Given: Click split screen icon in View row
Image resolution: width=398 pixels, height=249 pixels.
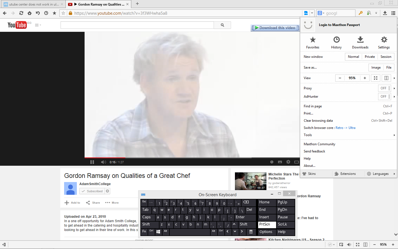Looking at the screenshot, I should click(x=386, y=78).
